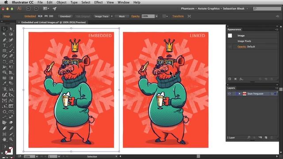Select the Selection tool (black arrow)
The image size is (283, 159).
pos(4,29)
